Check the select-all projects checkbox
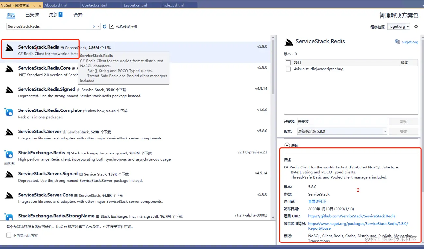The image size is (424, 249). (x=288, y=63)
